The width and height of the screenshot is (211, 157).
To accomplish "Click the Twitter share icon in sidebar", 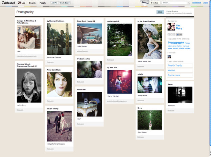I will (x=172, y=34).
